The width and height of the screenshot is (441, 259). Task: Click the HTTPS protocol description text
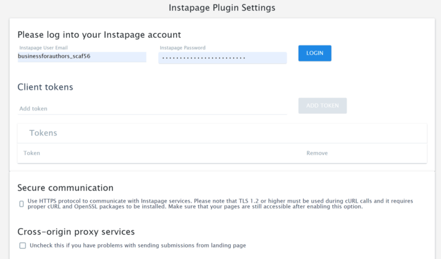[x=220, y=204]
